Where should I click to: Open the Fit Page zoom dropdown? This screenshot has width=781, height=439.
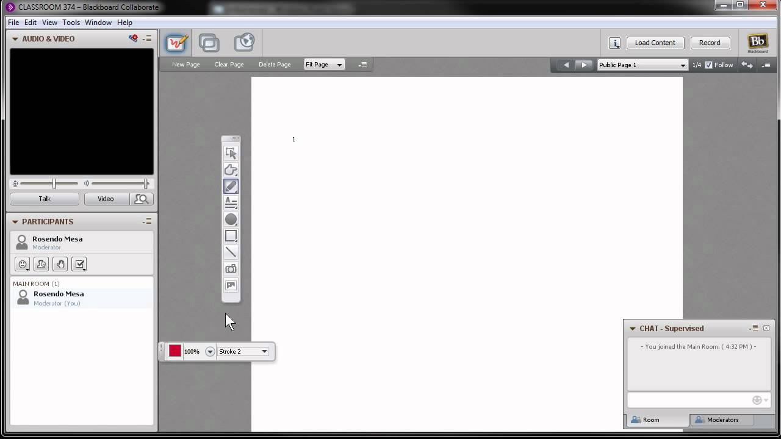(x=324, y=65)
